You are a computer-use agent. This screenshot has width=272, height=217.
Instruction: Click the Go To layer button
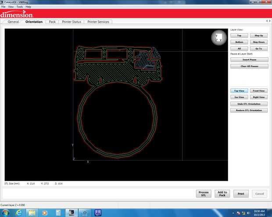point(259,49)
